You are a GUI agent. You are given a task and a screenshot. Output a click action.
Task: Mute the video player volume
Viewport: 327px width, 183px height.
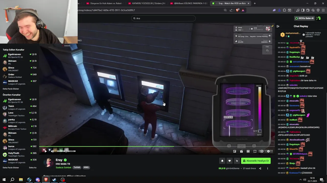pyautogui.click(x=52, y=151)
